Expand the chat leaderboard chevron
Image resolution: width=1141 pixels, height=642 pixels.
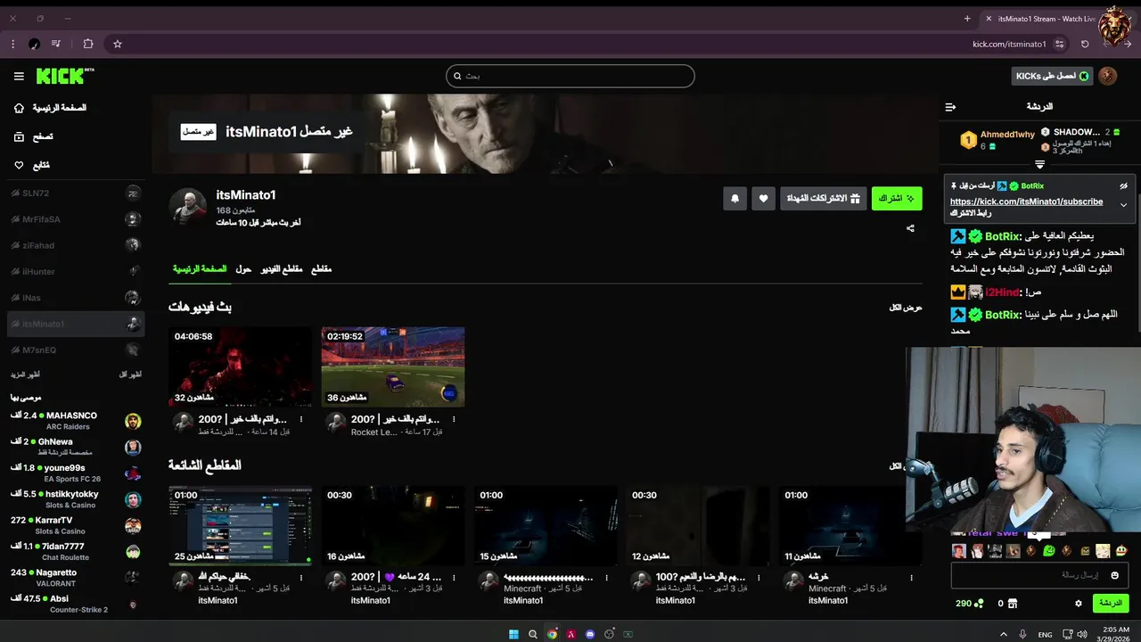pyautogui.click(x=1039, y=164)
